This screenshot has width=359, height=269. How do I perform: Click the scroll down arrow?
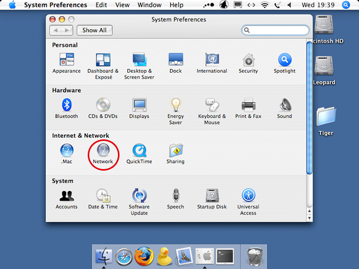[x=309, y=218]
